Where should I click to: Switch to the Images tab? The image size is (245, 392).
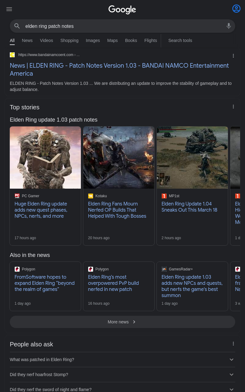(x=93, y=40)
